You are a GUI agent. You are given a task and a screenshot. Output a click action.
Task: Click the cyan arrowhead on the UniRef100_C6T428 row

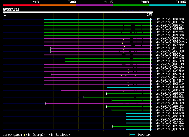point(151,113)
